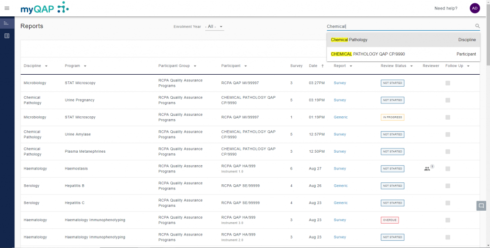Click the Aug 27 date cell
Viewport: 490px width, 248px height.
[x=315, y=169]
